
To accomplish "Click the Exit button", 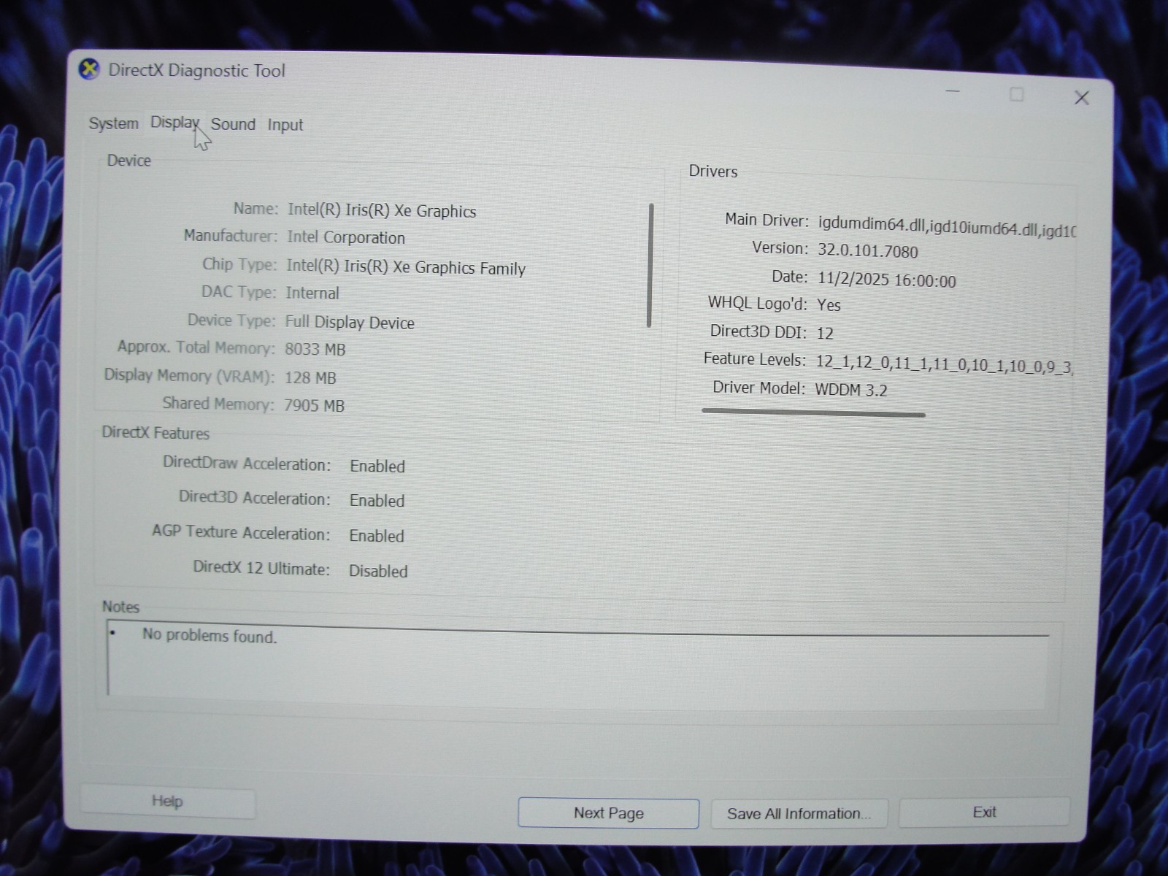I will [984, 812].
